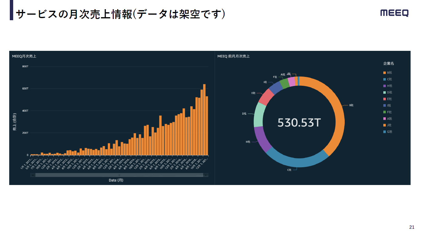This screenshot has width=421, height=234.
Task: Click the dark blue I社 legend color swatch
Action: coord(385,106)
